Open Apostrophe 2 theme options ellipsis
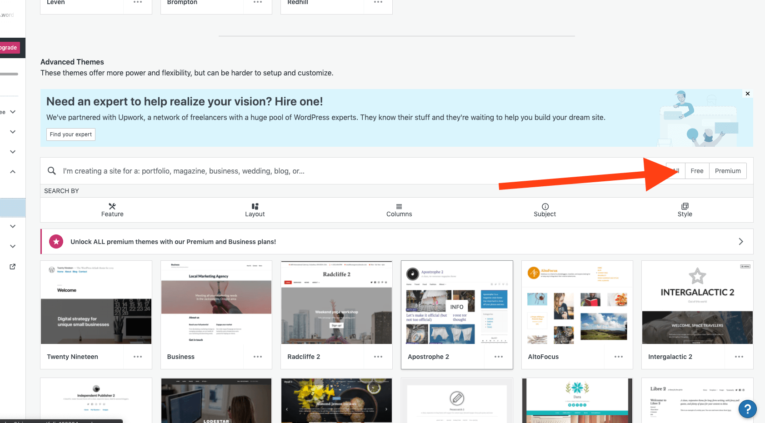Screen dimensions: 765x423 [499, 357]
